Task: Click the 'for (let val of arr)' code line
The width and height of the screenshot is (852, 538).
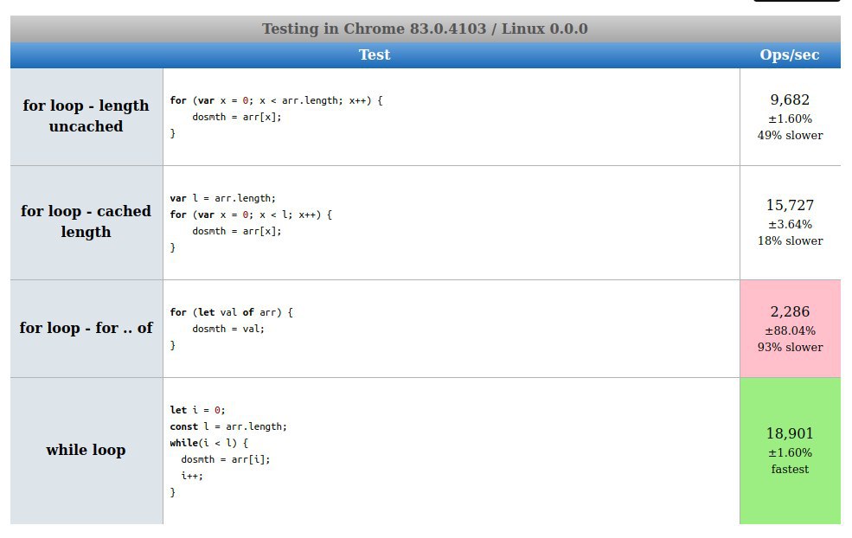Action: (x=232, y=312)
